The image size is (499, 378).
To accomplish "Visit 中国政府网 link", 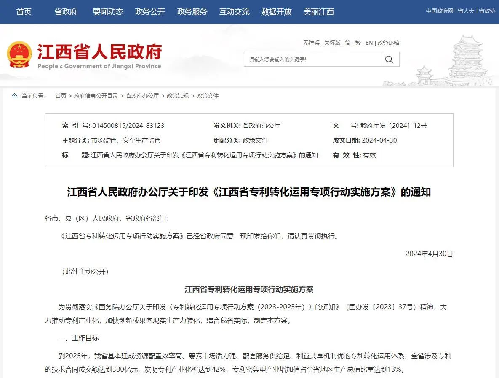I will point(439,11).
